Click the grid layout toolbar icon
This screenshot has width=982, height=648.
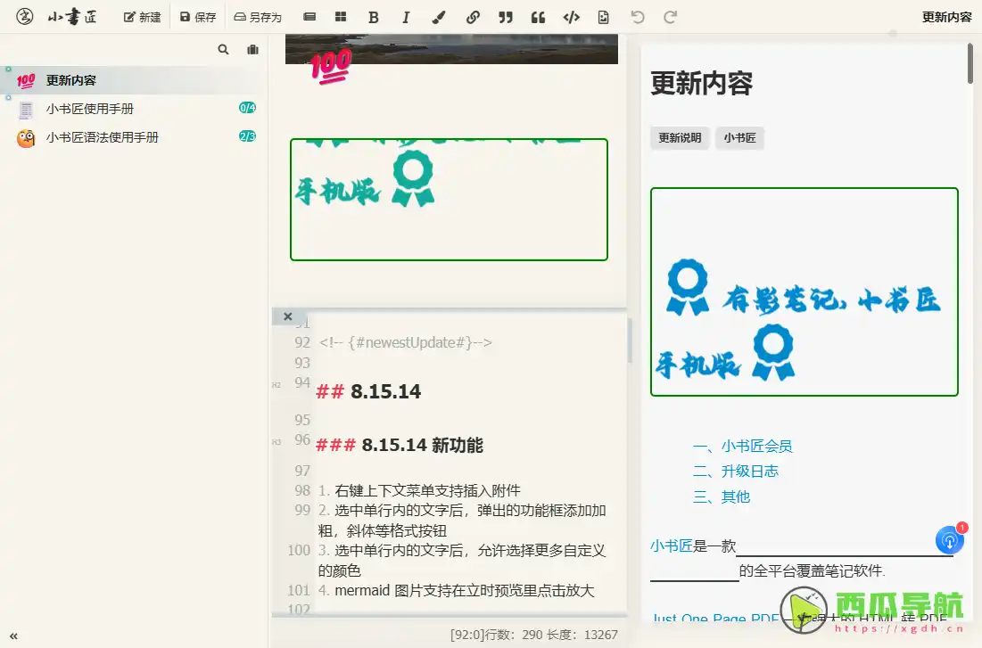click(x=341, y=17)
